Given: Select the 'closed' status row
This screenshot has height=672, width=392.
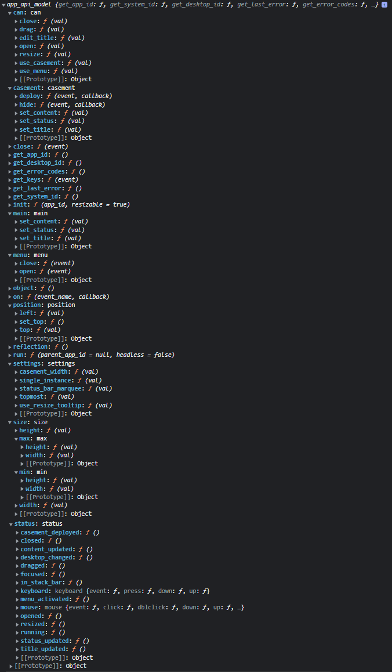Looking at the screenshot, I should (x=38, y=541).
